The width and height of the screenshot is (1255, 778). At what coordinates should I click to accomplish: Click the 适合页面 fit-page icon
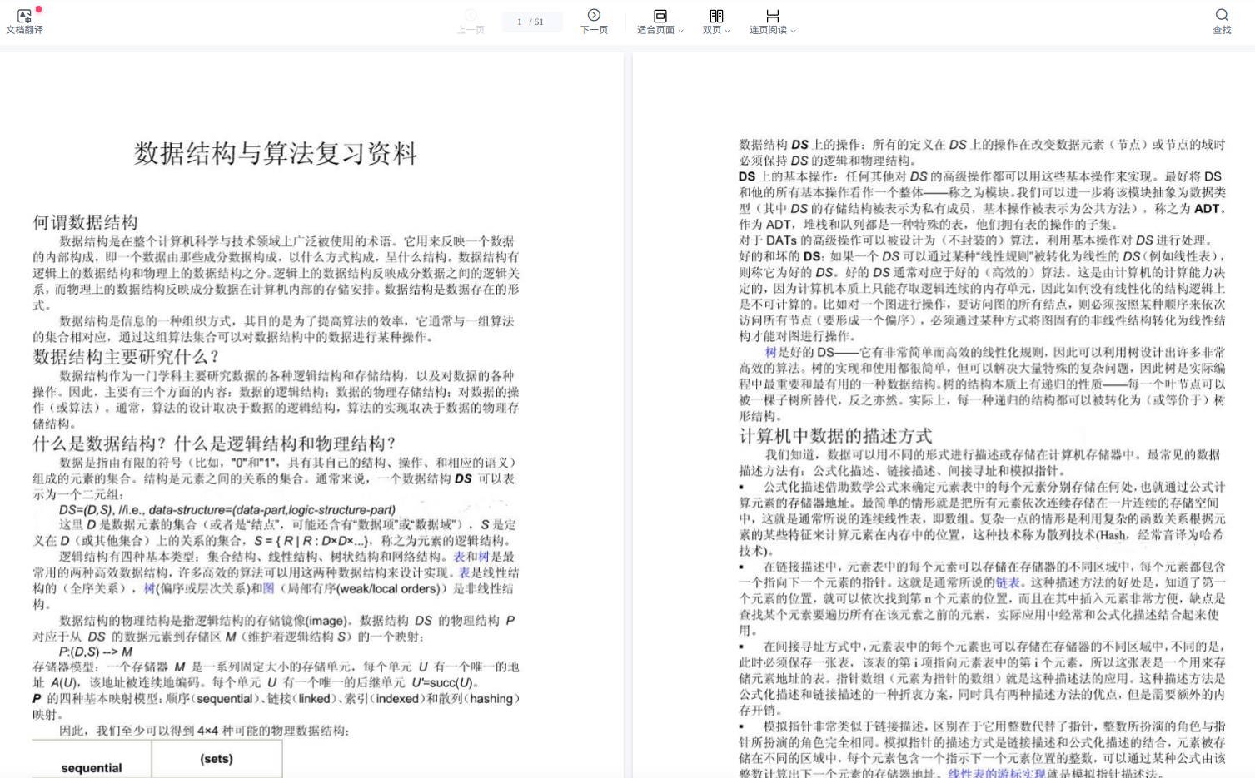[x=660, y=16]
